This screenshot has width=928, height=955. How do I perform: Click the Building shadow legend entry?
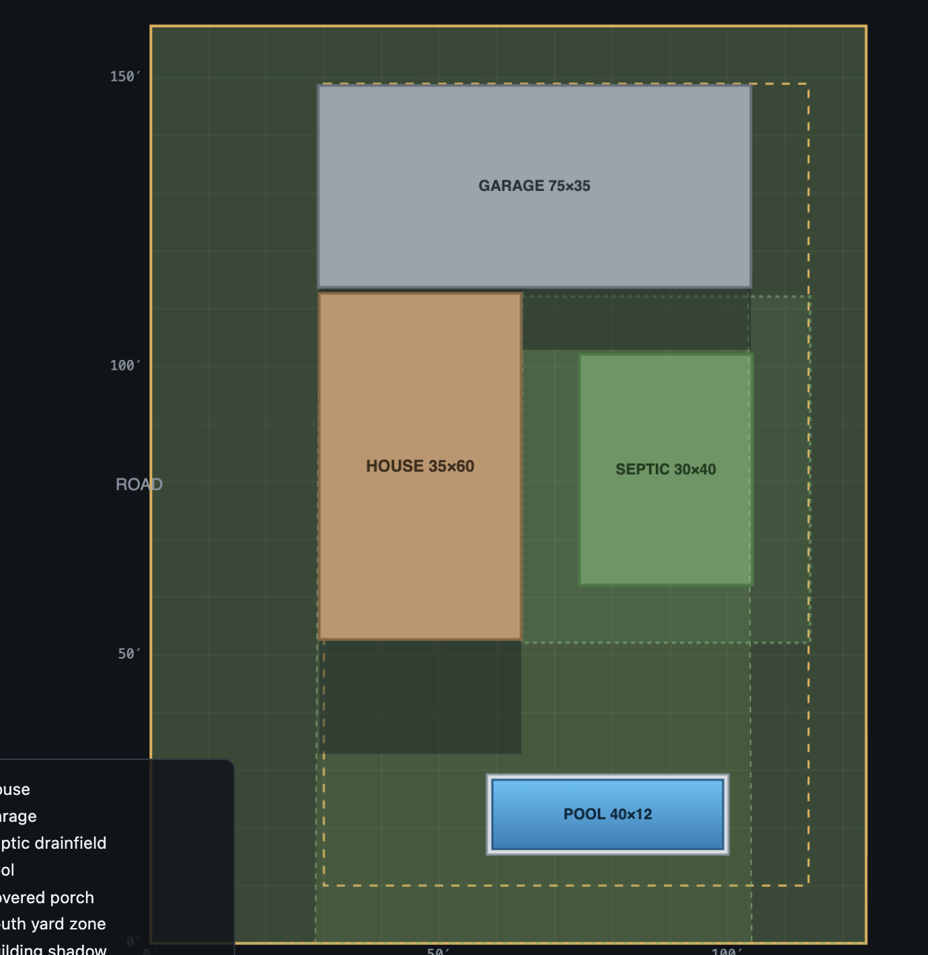pos(53,949)
